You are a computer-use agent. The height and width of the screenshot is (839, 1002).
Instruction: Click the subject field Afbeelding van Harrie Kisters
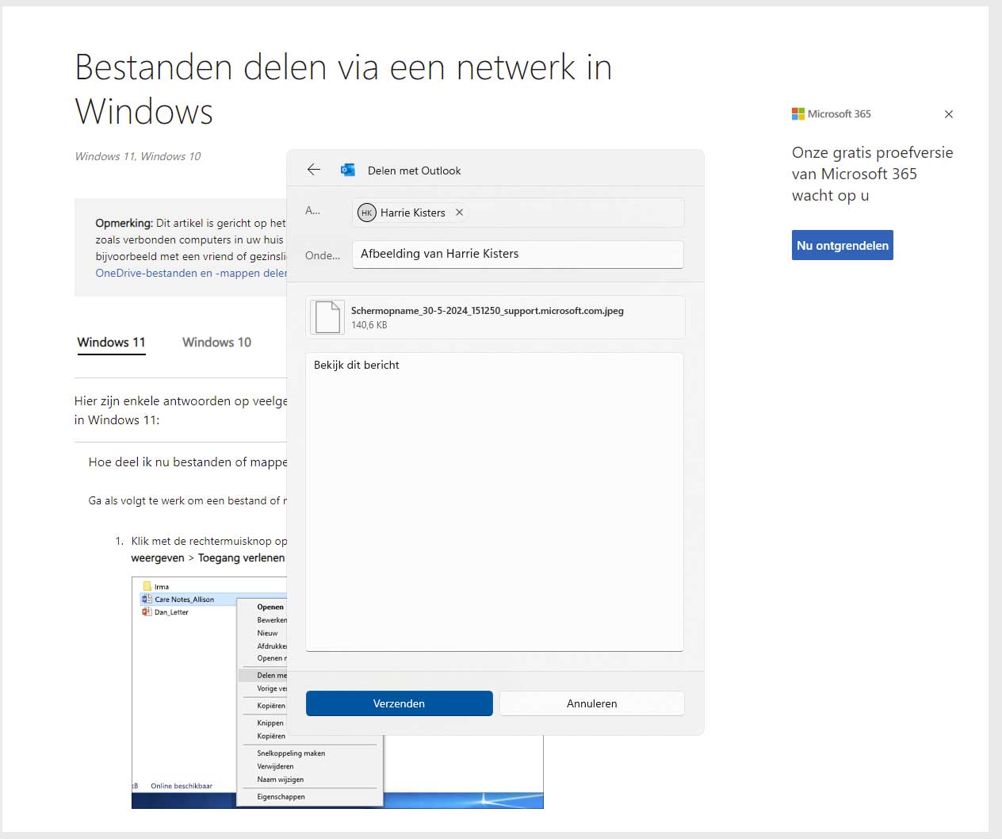point(518,254)
